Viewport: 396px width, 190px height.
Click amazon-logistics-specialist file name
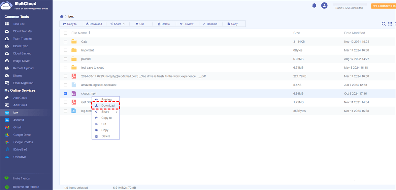pyautogui.click(x=99, y=85)
